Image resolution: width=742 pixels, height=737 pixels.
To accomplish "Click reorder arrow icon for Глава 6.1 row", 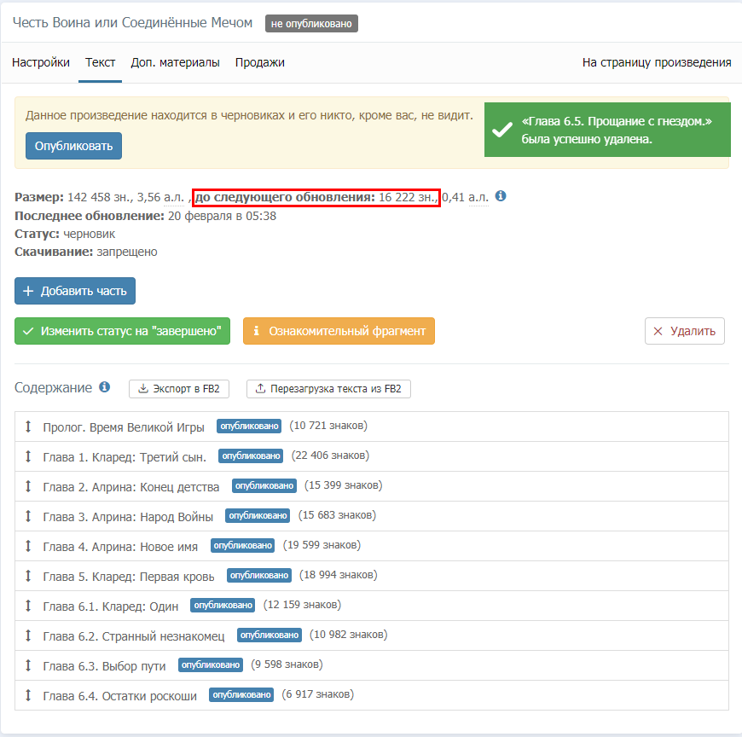I will tap(28, 606).
